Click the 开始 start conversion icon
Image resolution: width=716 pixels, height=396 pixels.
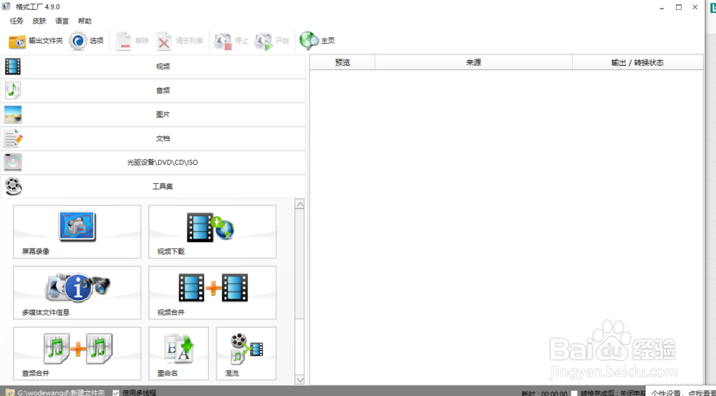[x=263, y=41]
